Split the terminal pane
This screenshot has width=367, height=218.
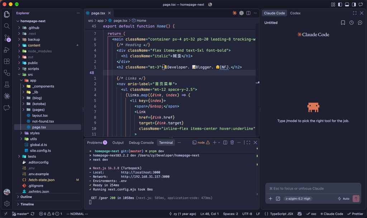225,142
